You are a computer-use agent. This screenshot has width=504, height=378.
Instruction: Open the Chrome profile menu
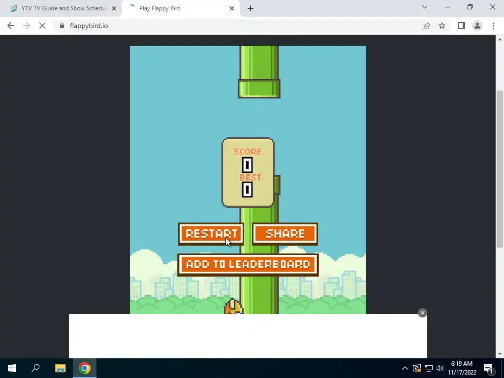pyautogui.click(x=477, y=26)
